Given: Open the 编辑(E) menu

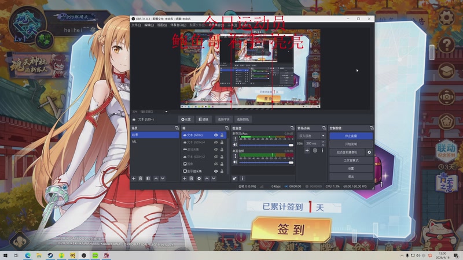Looking at the screenshot, I should 149,25.
